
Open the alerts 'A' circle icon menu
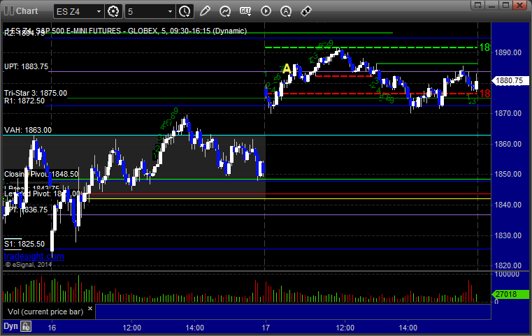286,11
